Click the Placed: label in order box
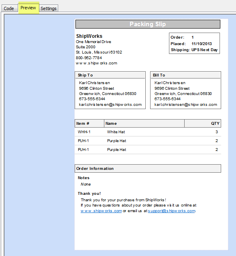The width and height of the screenshot is (236, 256). click(x=178, y=44)
